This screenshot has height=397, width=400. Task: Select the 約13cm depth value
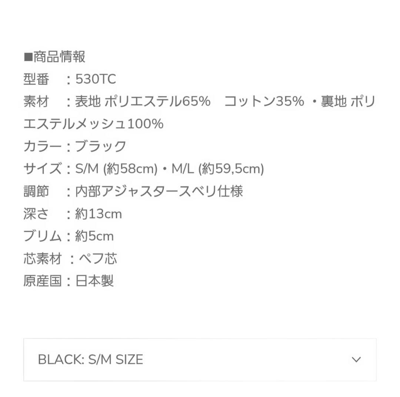pyautogui.click(x=98, y=214)
